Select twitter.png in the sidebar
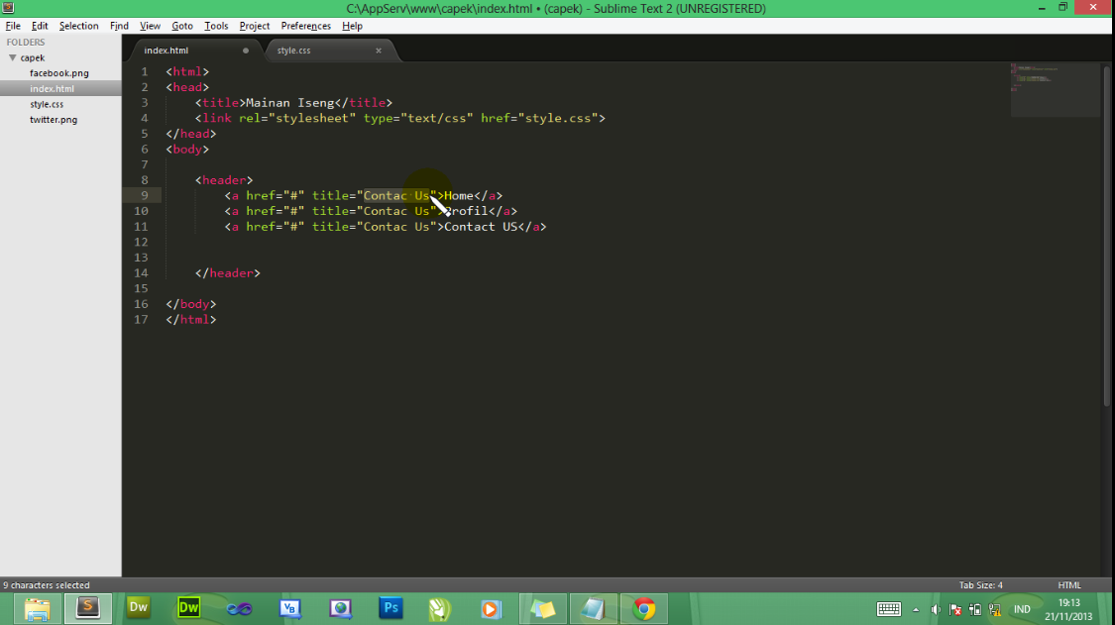This screenshot has width=1115, height=625. (54, 119)
